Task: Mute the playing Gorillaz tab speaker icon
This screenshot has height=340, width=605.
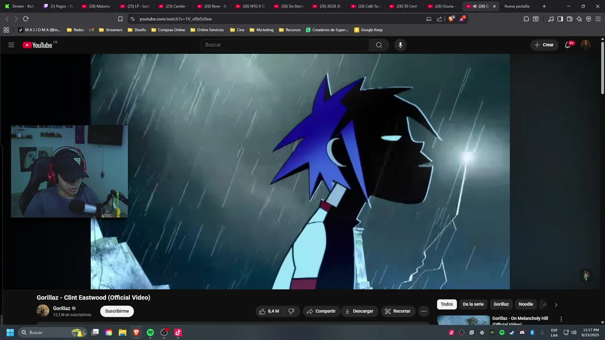Action: (x=475, y=6)
